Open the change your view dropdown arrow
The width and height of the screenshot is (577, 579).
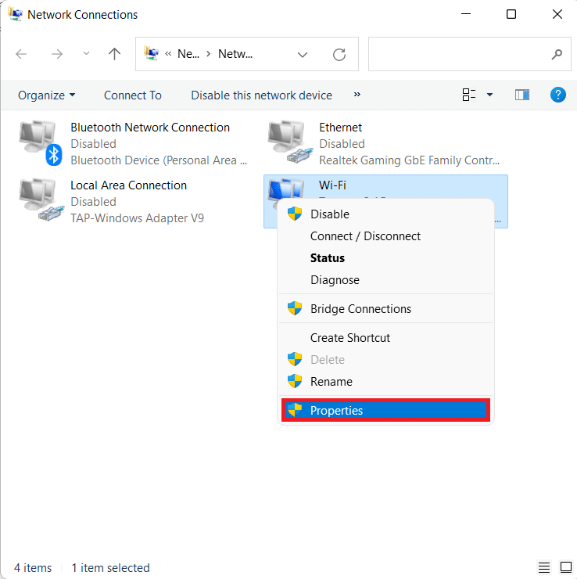tap(490, 95)
